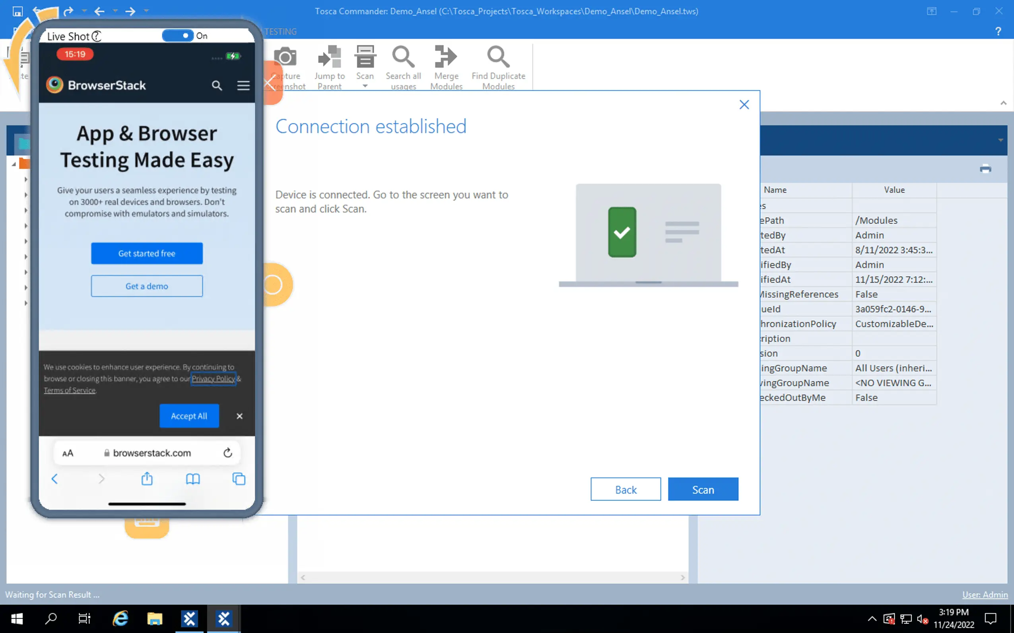Collapse the ribbon with chevron arrow
The image size is (1014, 633).
(x=1003, y=103)
